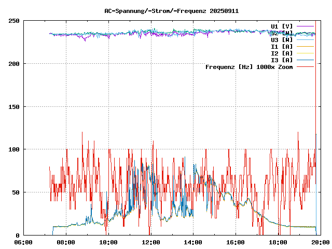Select the 12:00 x-axis tick label

point(151,242)
